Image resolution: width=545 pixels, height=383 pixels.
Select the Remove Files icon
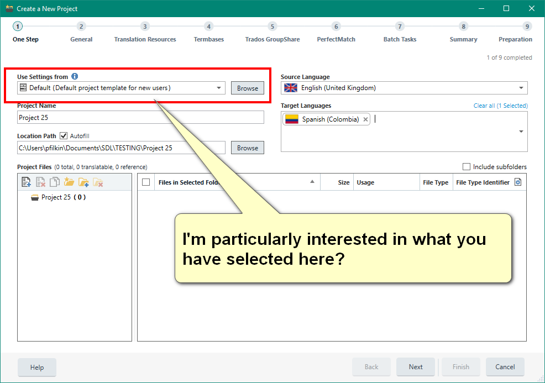tap(40, 181)
